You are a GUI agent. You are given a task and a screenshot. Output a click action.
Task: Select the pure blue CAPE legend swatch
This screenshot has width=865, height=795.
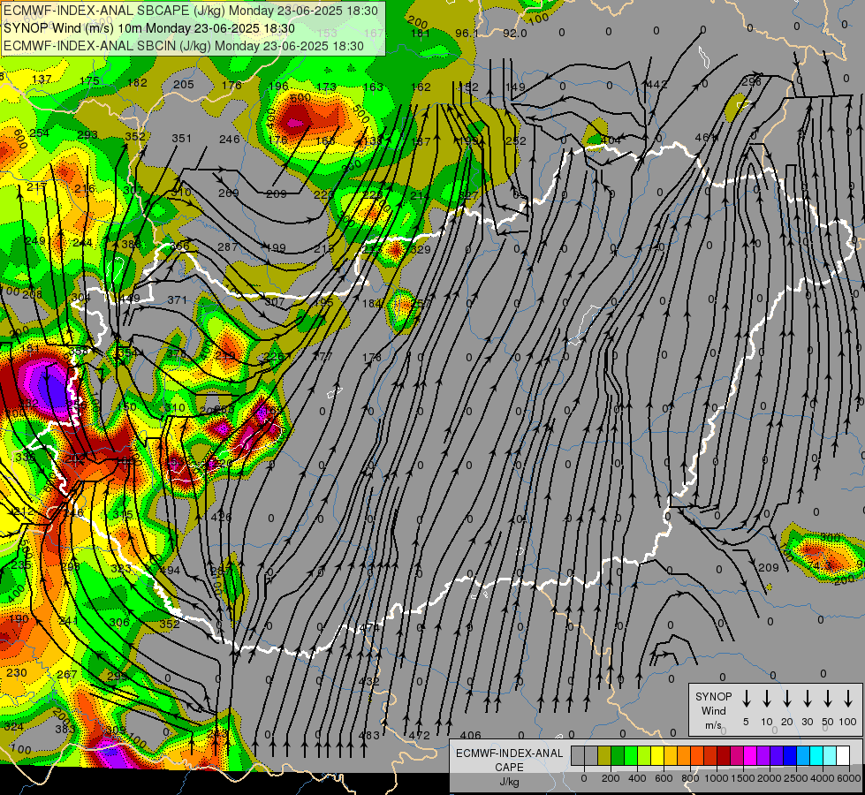click(789, 755)
